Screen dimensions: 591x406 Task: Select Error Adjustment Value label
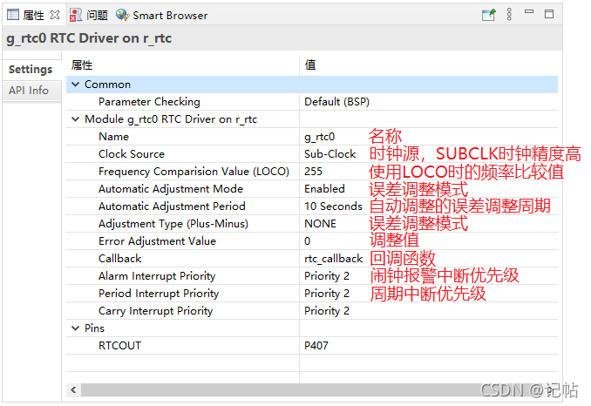157,241
